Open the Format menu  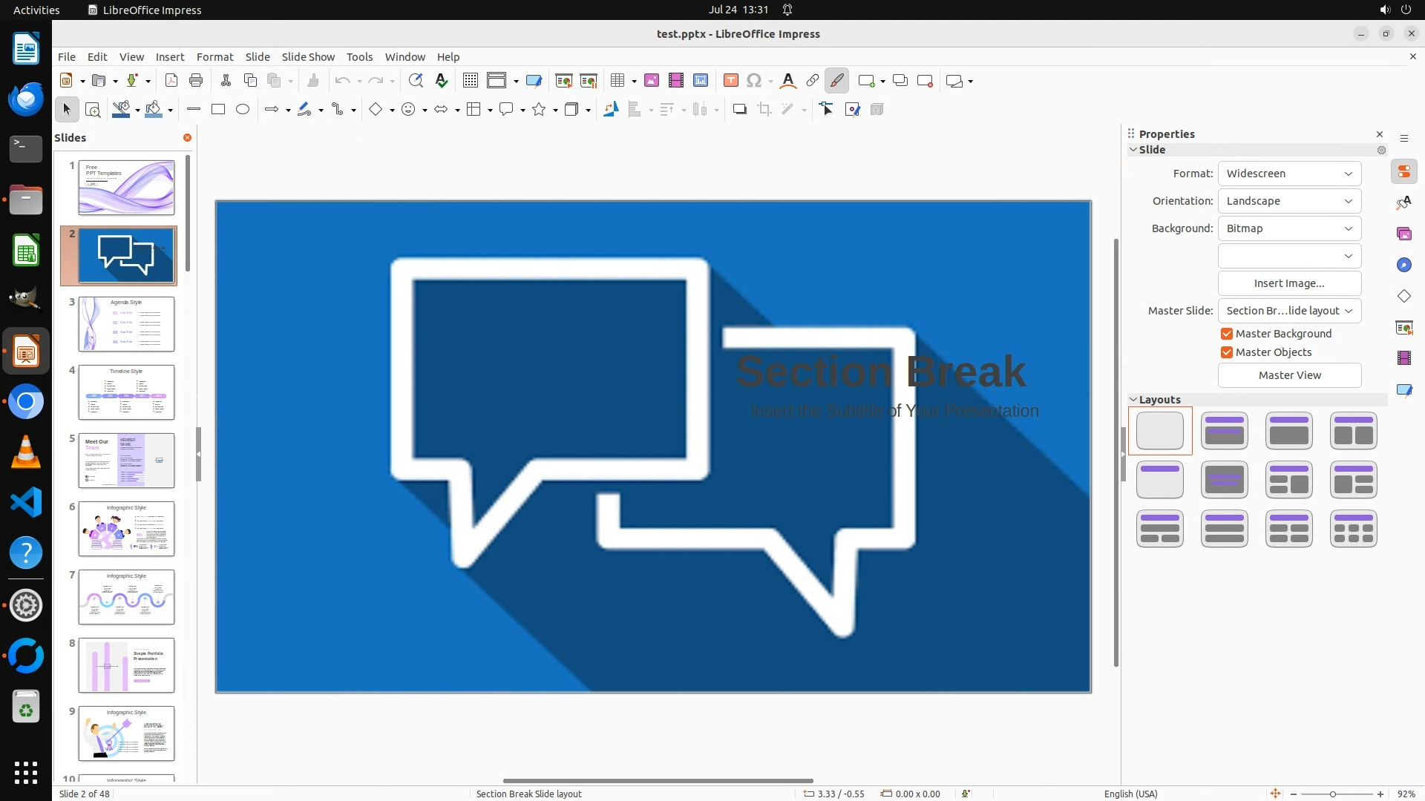(214, 57)
